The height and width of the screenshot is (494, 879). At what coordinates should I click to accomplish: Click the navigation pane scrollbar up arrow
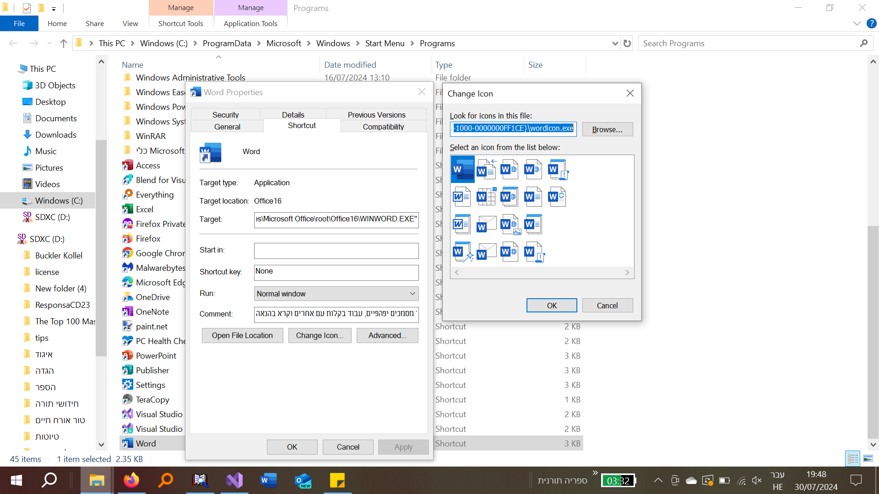pyautogui.click(x=101, y=62)
